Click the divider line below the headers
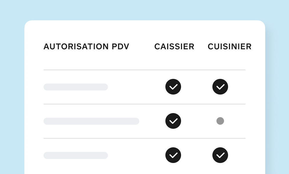289x174 pixels. click(144, 70)
